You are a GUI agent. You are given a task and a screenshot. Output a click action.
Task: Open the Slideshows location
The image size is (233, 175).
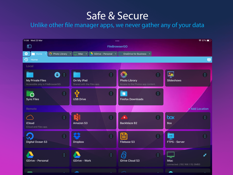click(188, 78)
